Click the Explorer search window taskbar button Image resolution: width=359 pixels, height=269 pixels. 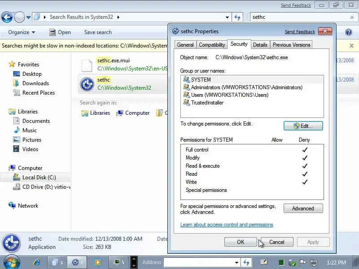coord(57,262)
